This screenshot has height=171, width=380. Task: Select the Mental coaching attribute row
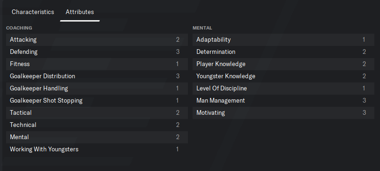coord(97,137)
